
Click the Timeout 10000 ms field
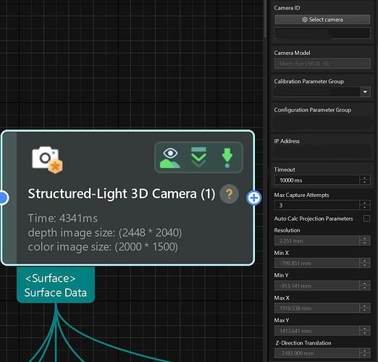pyautogui.click(x=317, y=180)
